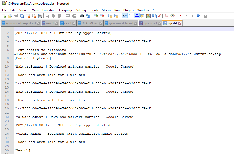Screen dimensions: 234x154
Task: Show the Document List panel icon
Action: point(155,16)
